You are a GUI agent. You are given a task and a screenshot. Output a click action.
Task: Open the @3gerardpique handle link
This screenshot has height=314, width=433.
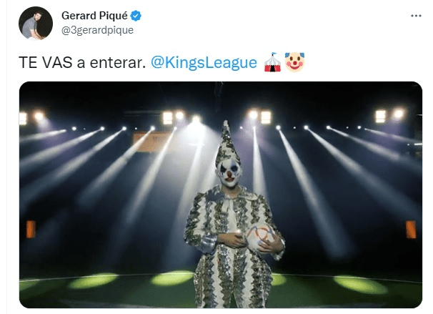pyautogui.click(x=97, y=30)
